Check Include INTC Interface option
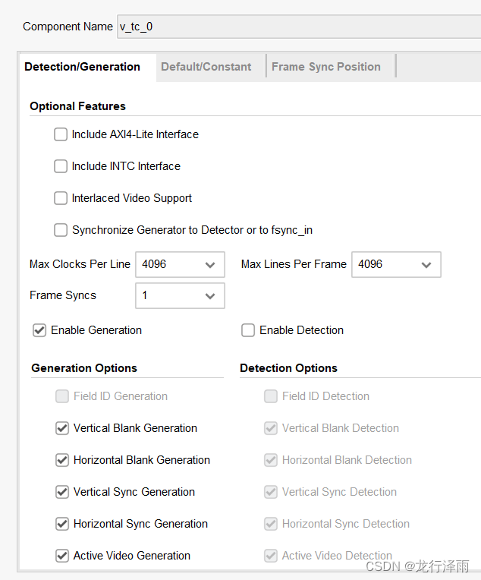 (x=61, y=166)
